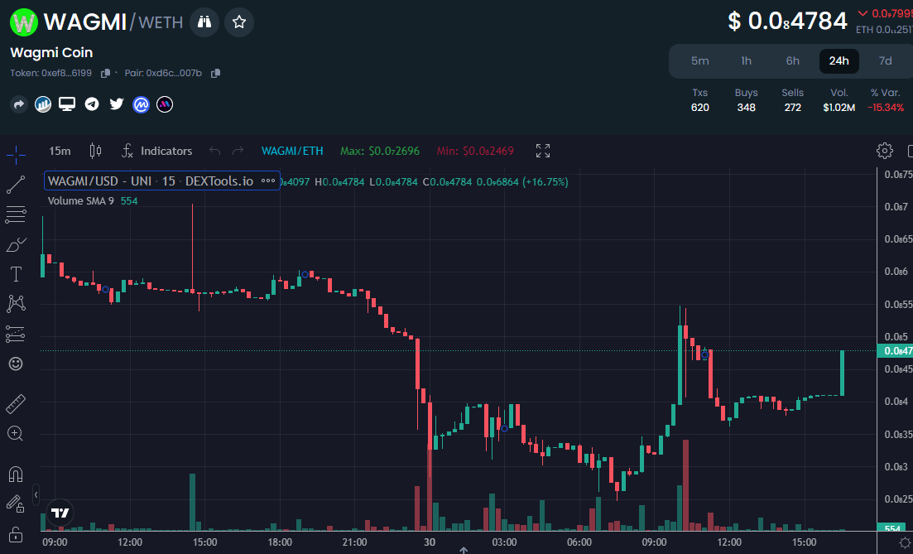Click the TradingView logo
The width and height of the screenshot is (913, 554).
tap(60, 513)
